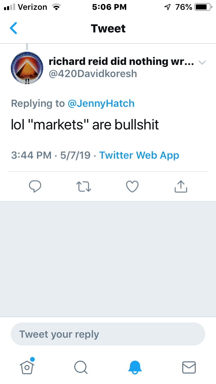This screenshot has height=384, width=216.
Task: Open the pyramid profile picture
Action: tap(27, 68)
